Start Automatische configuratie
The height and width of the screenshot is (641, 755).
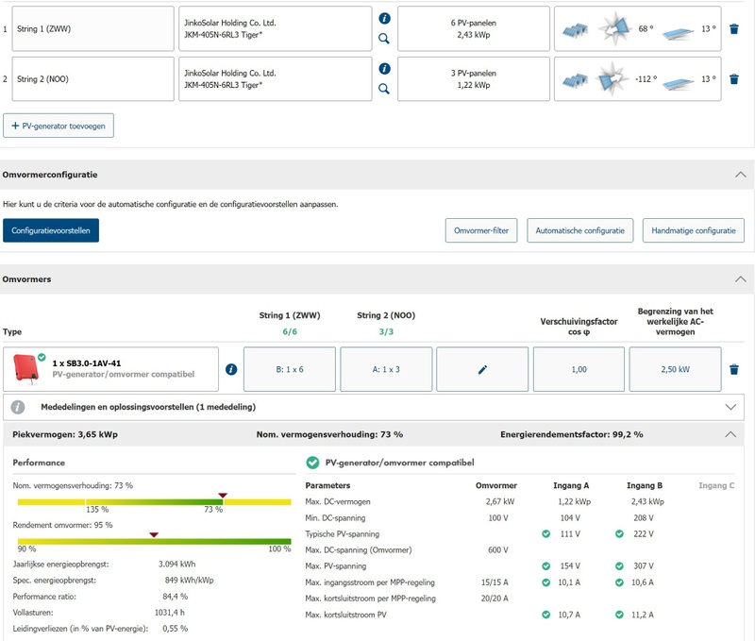point(579,230)
